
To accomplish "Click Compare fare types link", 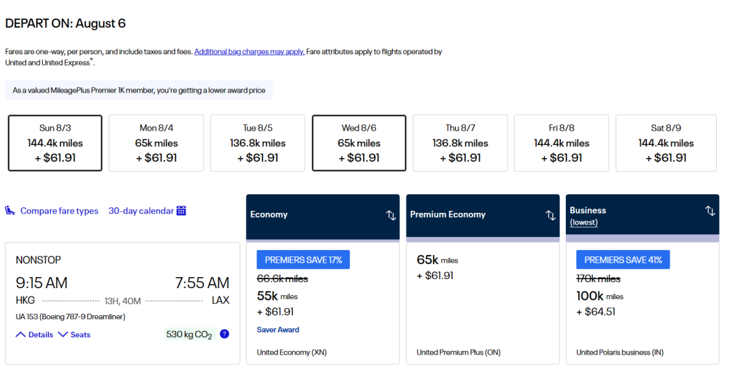I will pos(59,211).
